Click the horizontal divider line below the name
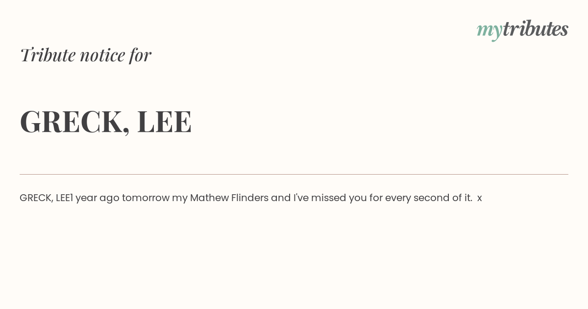Screen dimensions: 588x309 click(x=294, y=174)
